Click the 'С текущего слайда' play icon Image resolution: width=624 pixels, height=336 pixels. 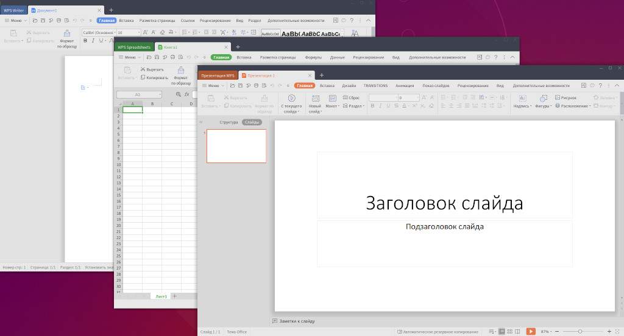coord(291,98)
